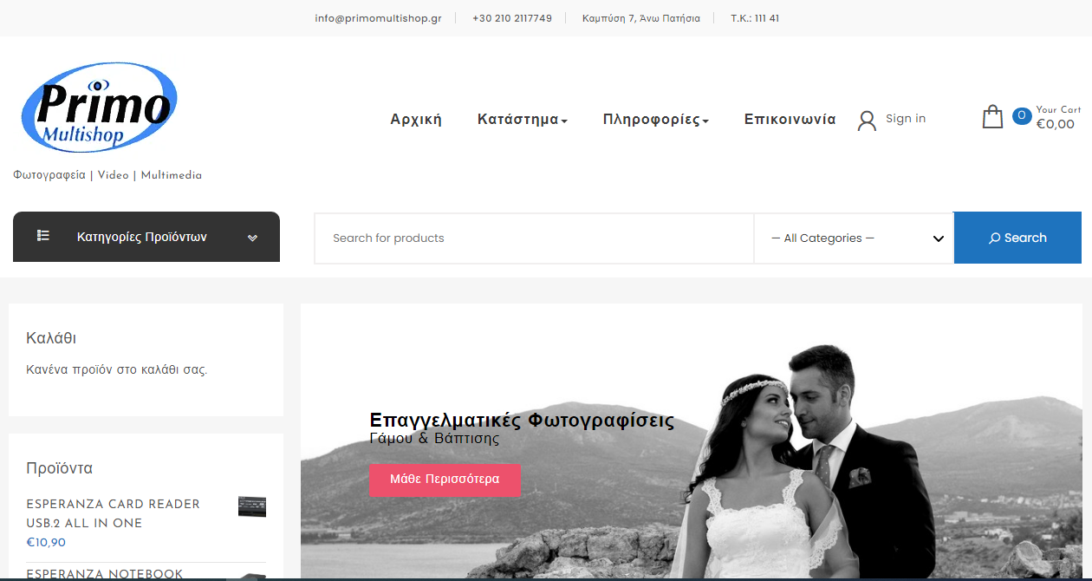The width and height of the screenshot is (1092, 581).
Task: Click the Primo Multishop logo
Action: click(x=100, y=108)
